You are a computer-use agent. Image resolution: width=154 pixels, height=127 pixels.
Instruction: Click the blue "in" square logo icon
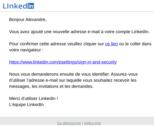tap(31, 6)
